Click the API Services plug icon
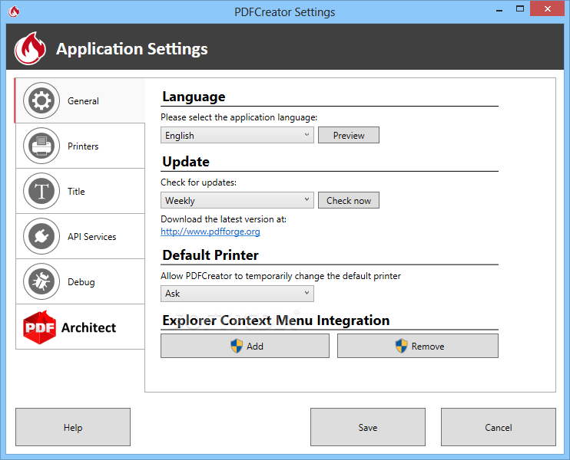 (41, 236)
